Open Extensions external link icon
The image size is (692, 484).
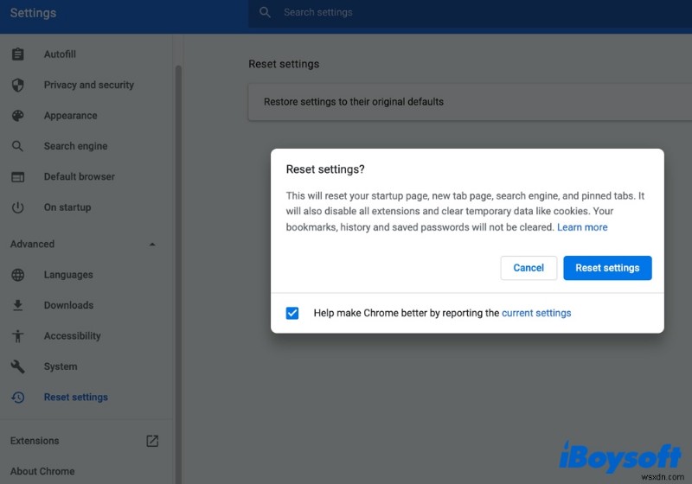[152, 441]
